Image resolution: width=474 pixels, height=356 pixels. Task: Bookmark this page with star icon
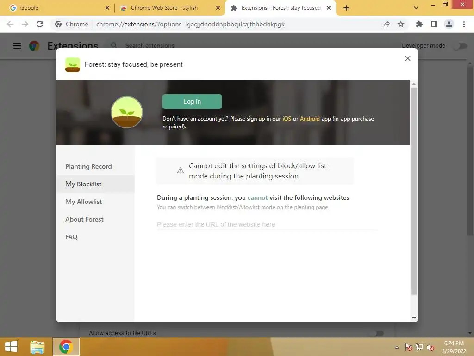coord(401,24)
